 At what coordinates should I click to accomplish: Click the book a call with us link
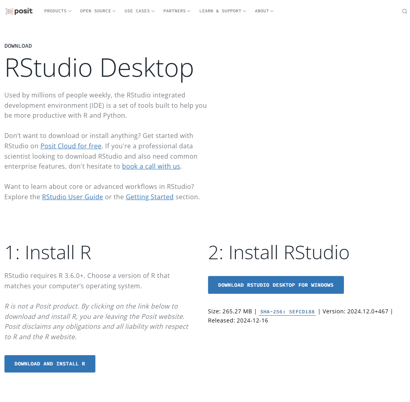[151, 166]
